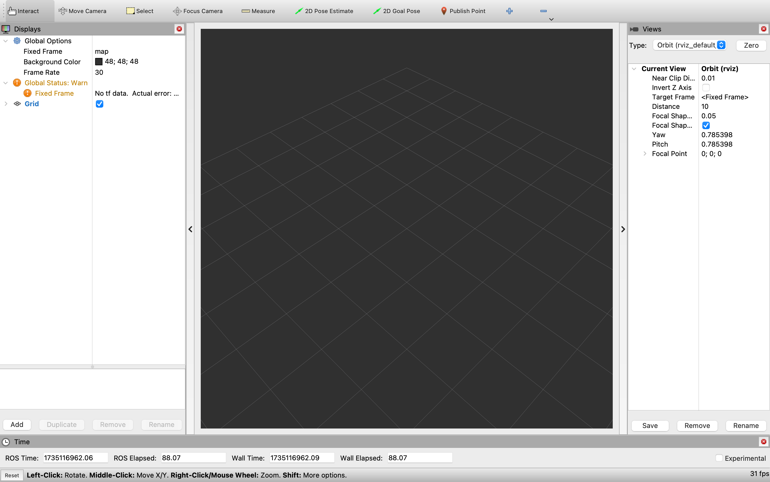The width and height of the screenshot is (770, 482).
Task: Choose the Focus Camera tool
Action: (198, 11)
